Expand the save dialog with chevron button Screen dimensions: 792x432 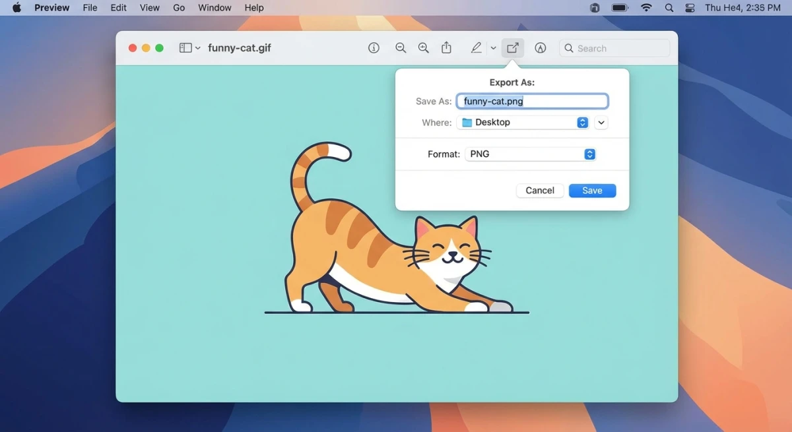click(x=601, y=123)
